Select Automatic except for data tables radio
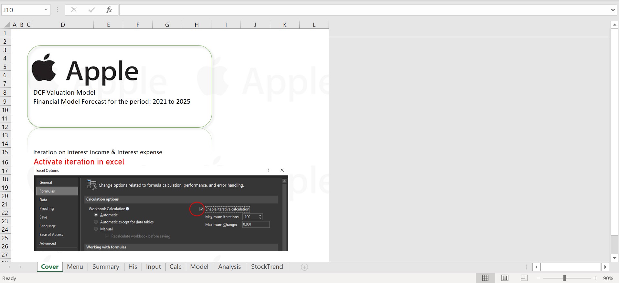Screen dimensions: 619x283 [96, 222]
